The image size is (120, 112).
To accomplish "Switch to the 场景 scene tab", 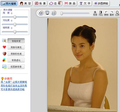I will 40,4.
